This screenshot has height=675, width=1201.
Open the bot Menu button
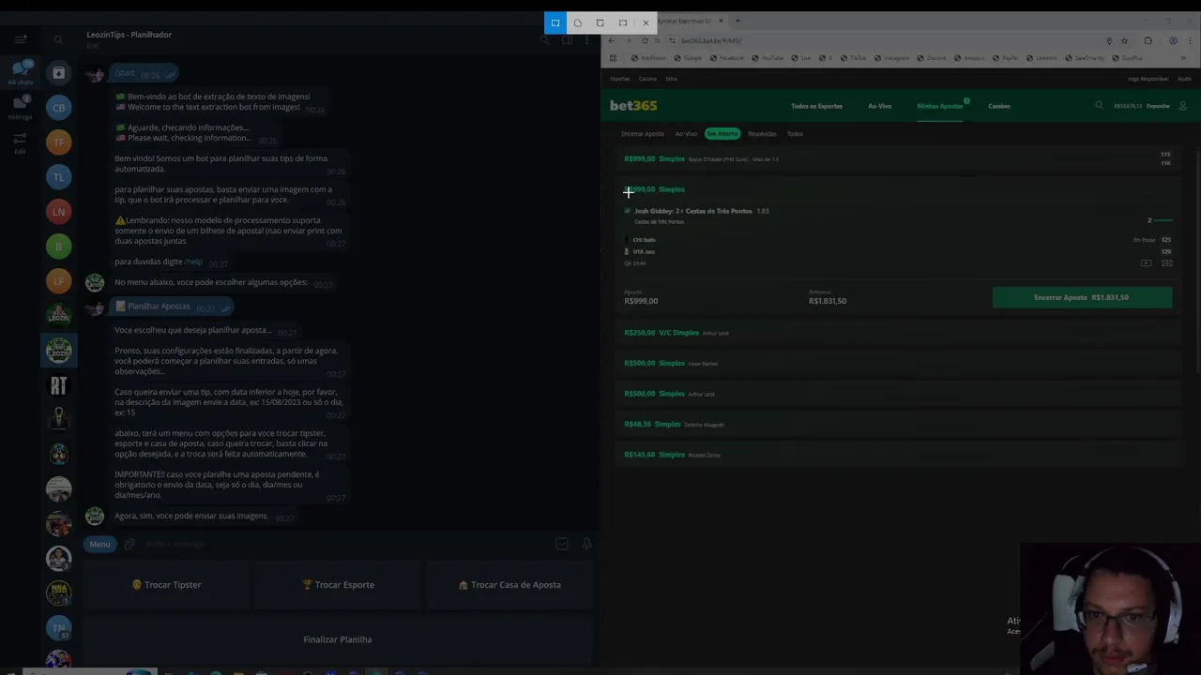99,544
